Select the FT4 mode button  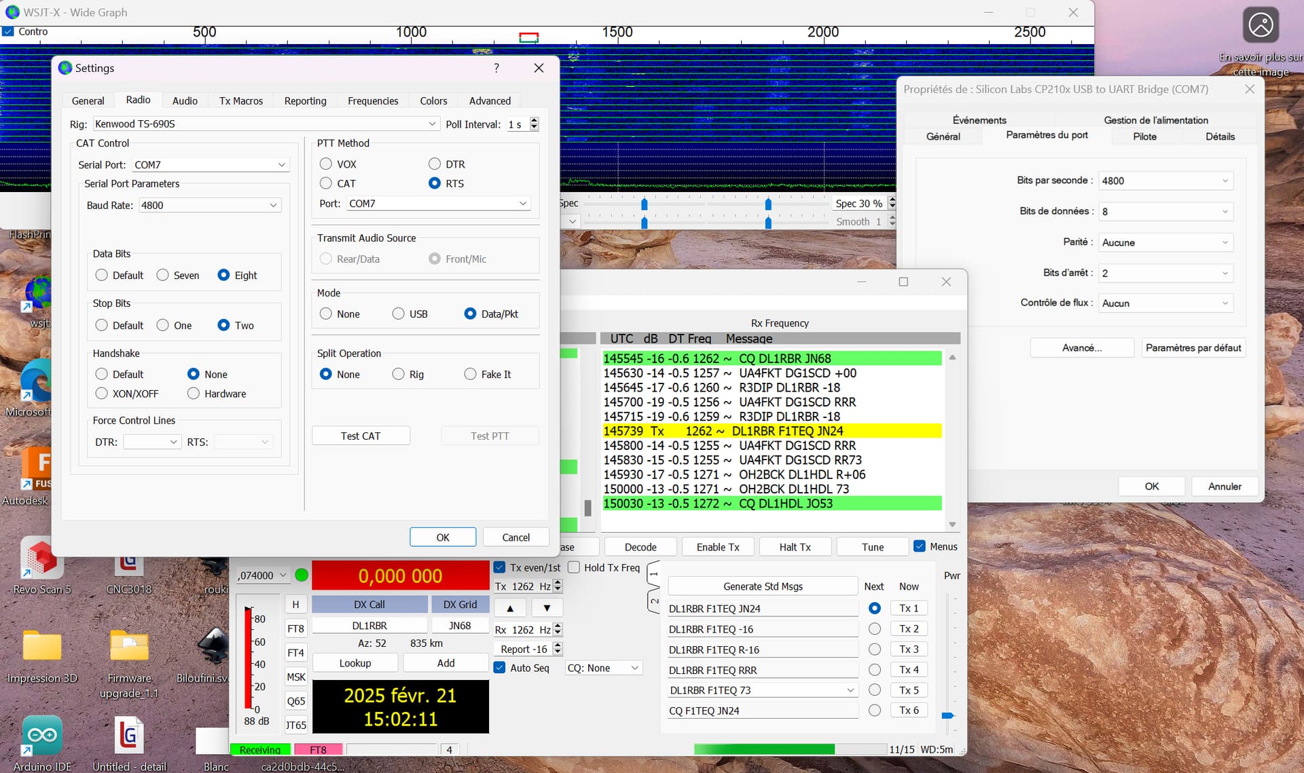click(x=295, y=653)
